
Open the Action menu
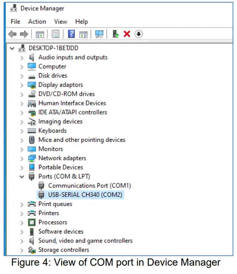pos(37,22)
